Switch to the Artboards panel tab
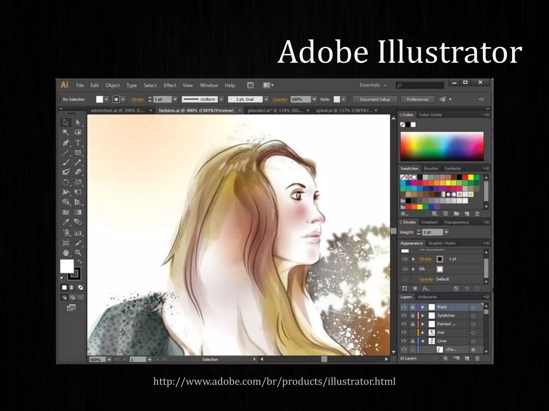This screenshot has width=549, height=411. coord(427,297)
